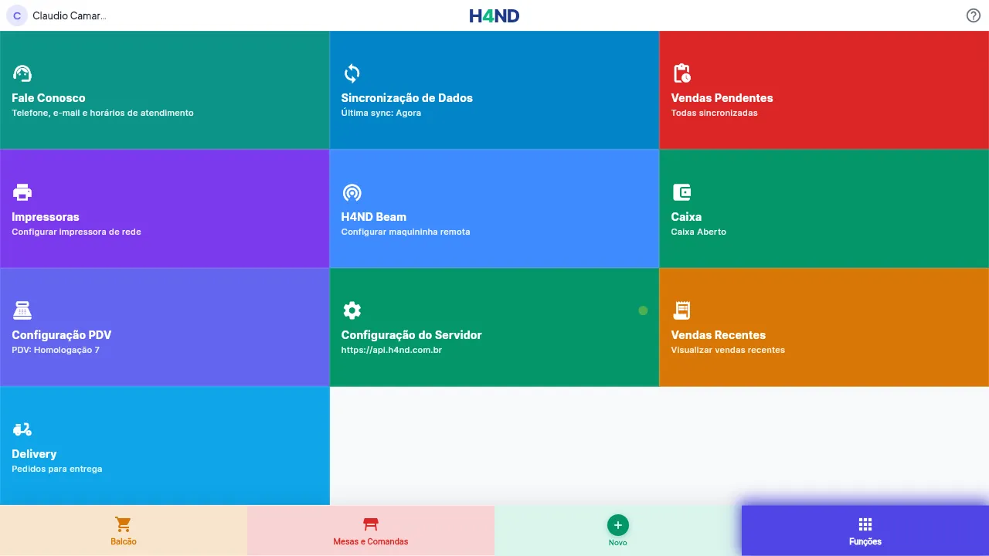
Task: Click the delivery scooter icon
Action: (x=22, y=429)
